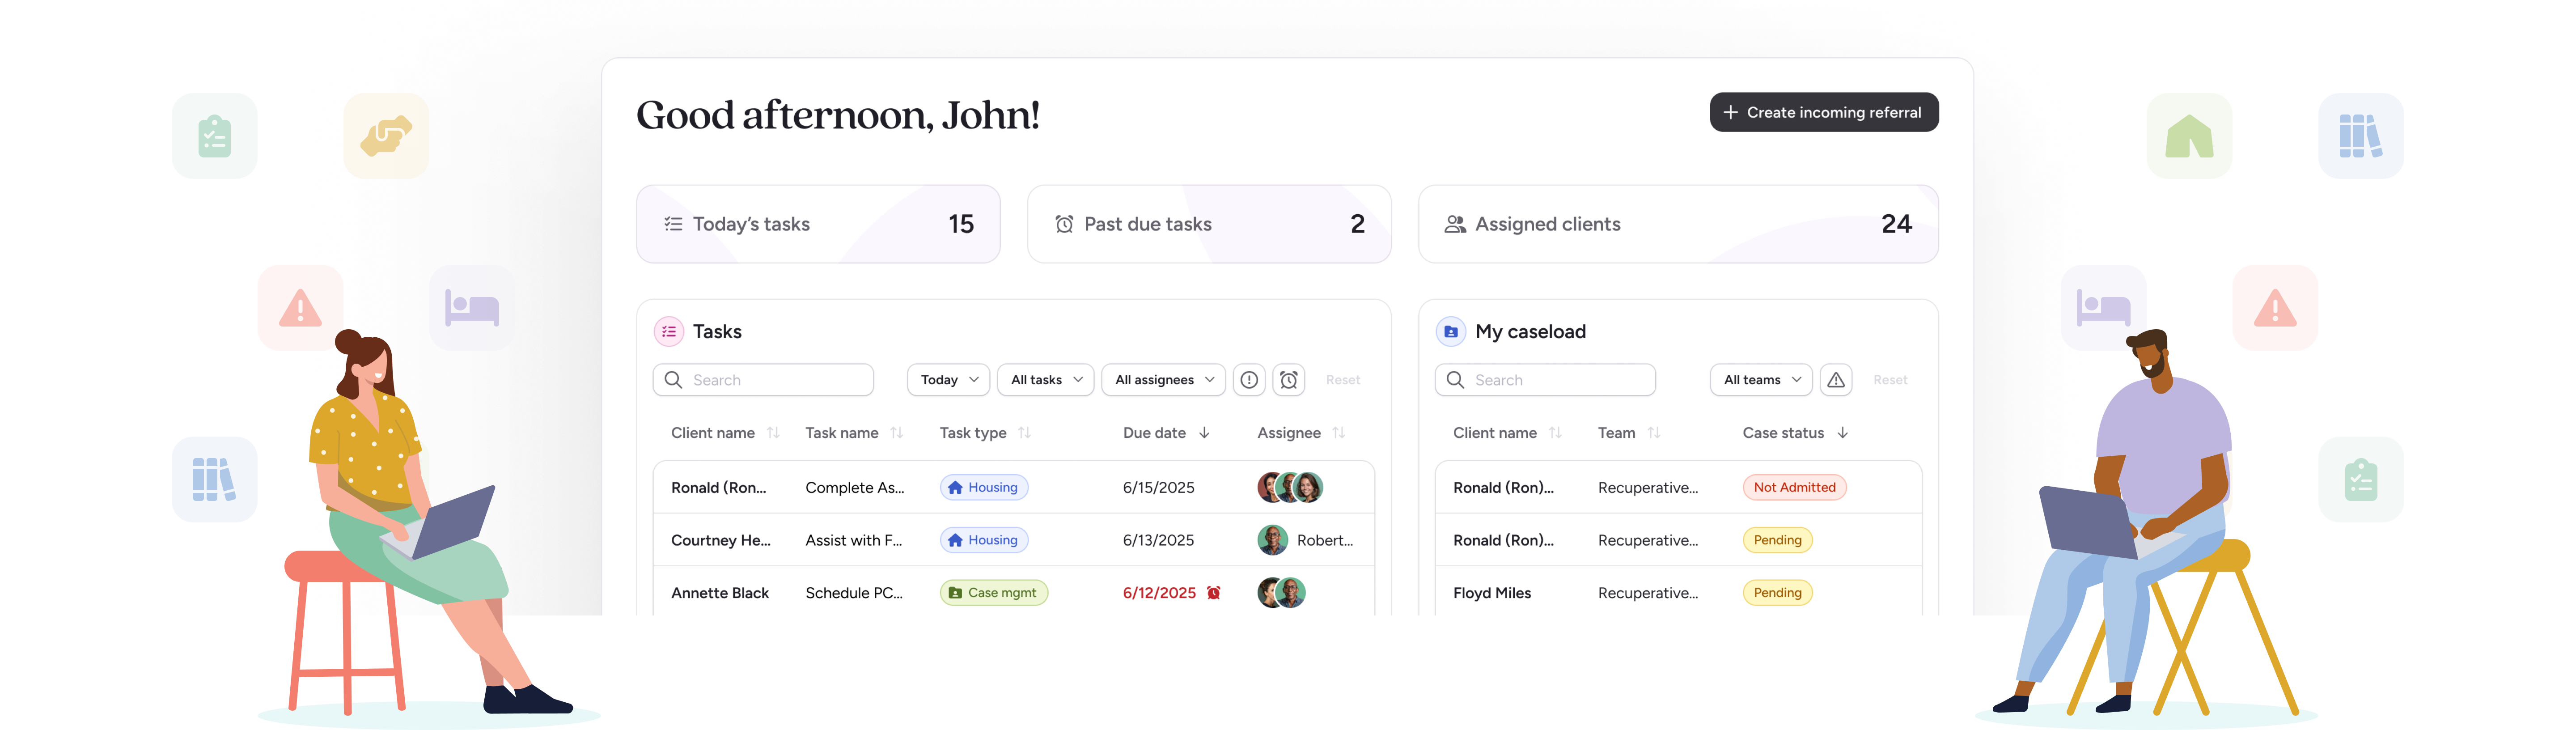The image size is (2576, 730).
Task: Click the Tasks panel checklist icon
Action: (x=669, y=331)
